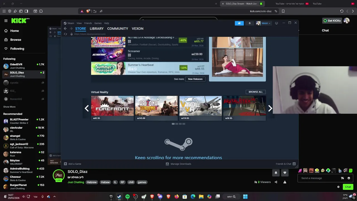Viewport: 357px width, 201px height.
Task: Open Discord from the taskbar
Action: tap(160, 197)
